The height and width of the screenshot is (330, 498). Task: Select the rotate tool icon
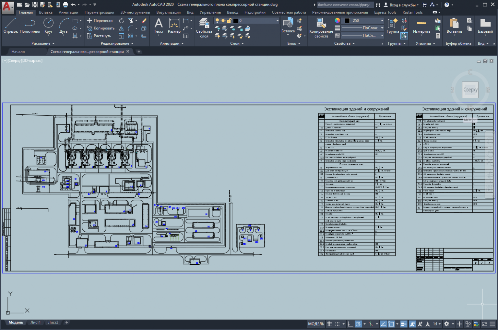tap(121, 20)
